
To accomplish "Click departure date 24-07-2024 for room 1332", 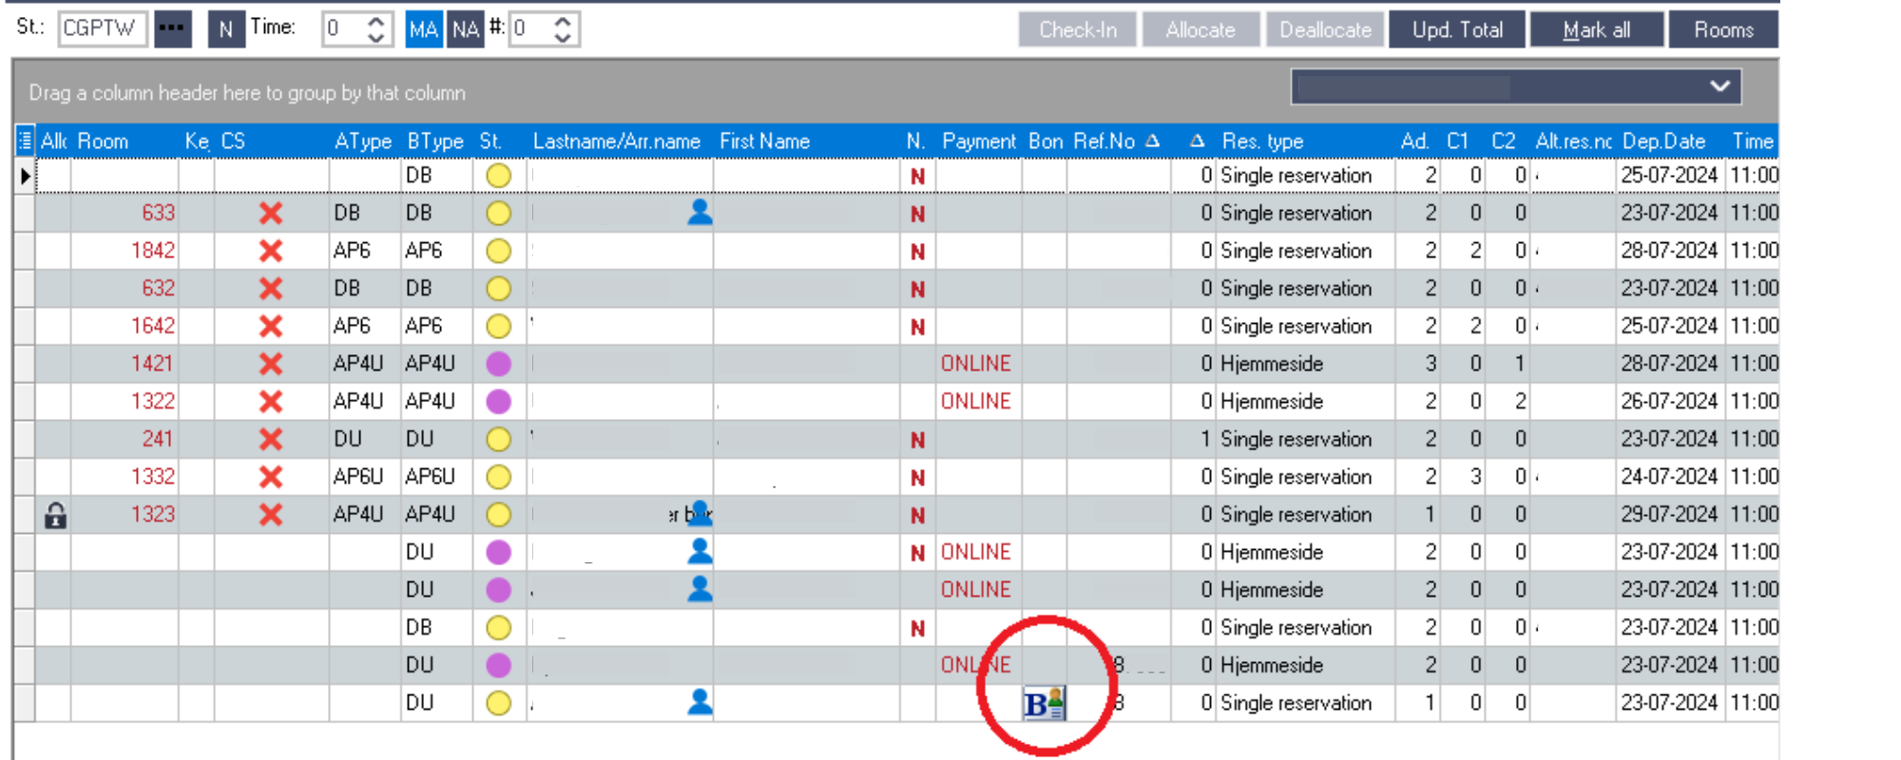I will [x=1669, y=477].
